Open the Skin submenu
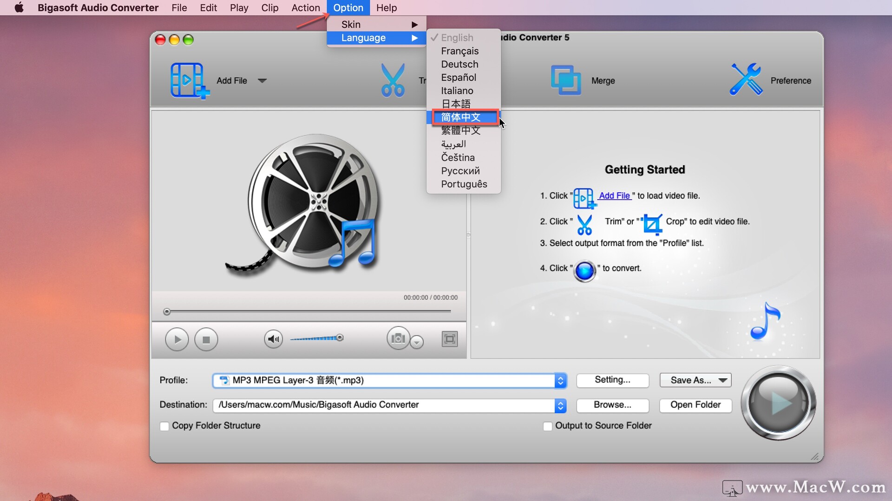The image size is (892, 501). tap(376, 25)
